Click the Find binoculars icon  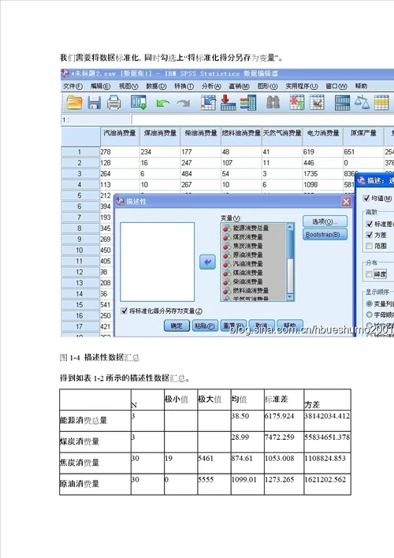tap(273, 102)
